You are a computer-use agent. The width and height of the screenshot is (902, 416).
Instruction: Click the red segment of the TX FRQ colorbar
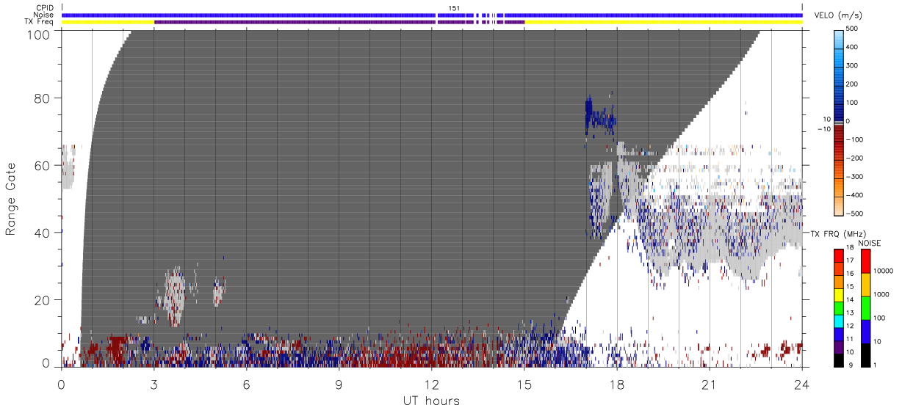tap(839, 255)
